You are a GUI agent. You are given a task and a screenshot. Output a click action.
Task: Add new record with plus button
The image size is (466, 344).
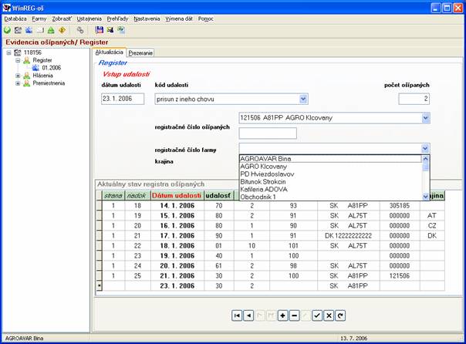[x=283, y=315]
